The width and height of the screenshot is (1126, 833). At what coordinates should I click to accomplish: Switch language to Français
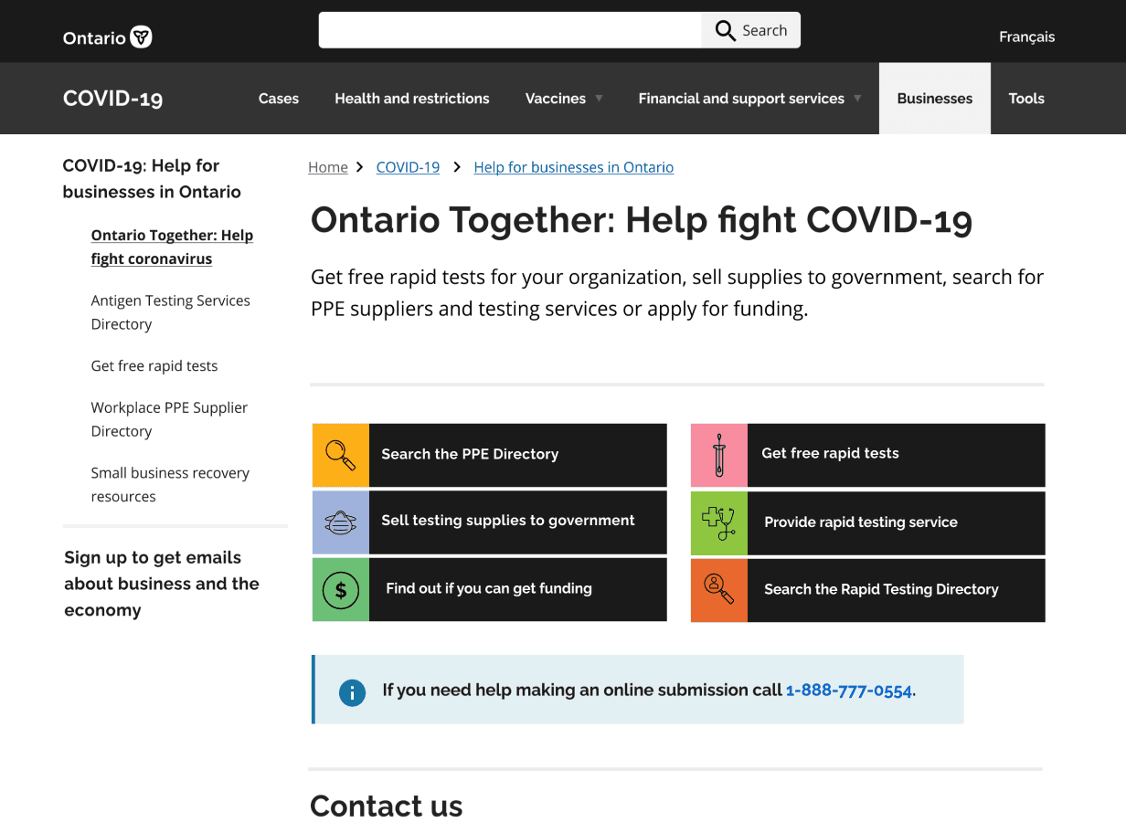click(1026, 37)
